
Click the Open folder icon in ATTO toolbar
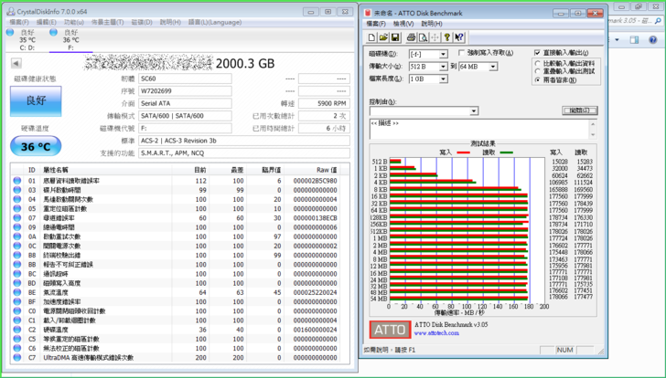(383, 37)
